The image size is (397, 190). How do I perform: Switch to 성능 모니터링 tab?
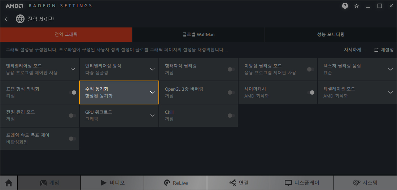click(331, 34)
